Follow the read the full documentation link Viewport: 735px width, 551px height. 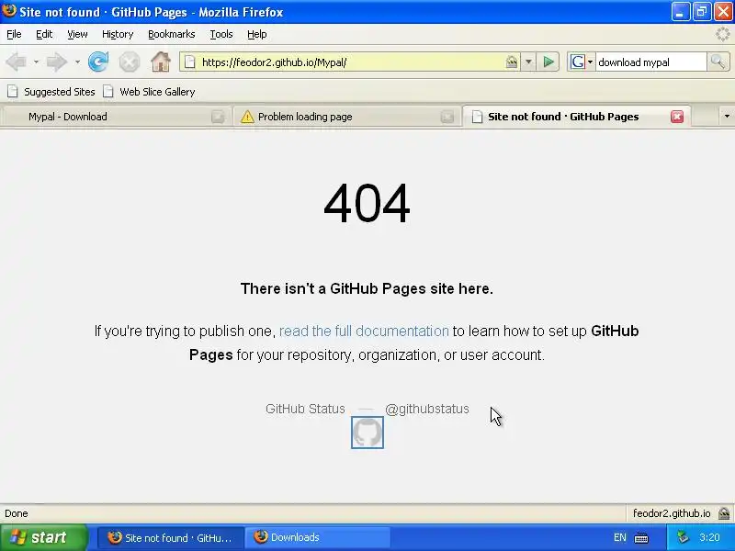point(364,332)
